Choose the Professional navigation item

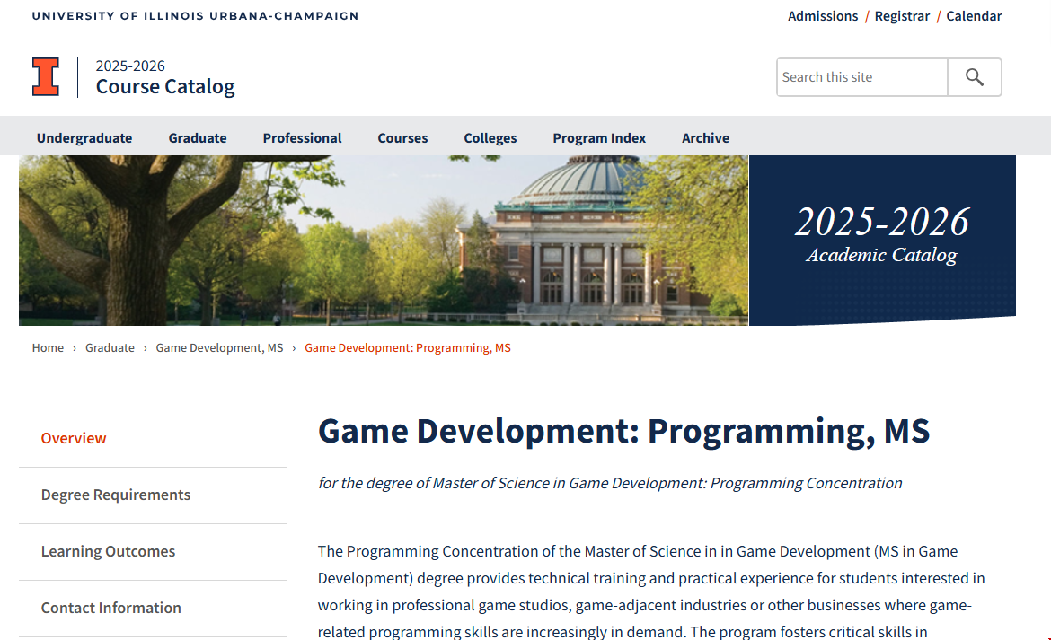click(x=302, y=137)
